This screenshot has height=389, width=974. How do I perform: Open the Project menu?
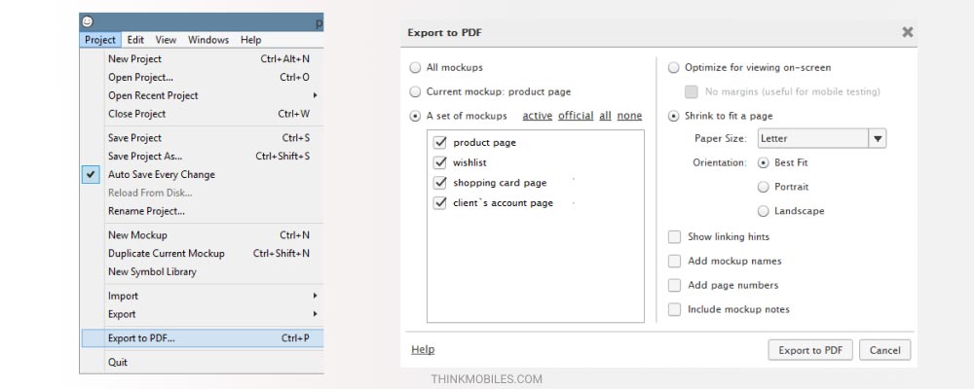pos(100,40)
